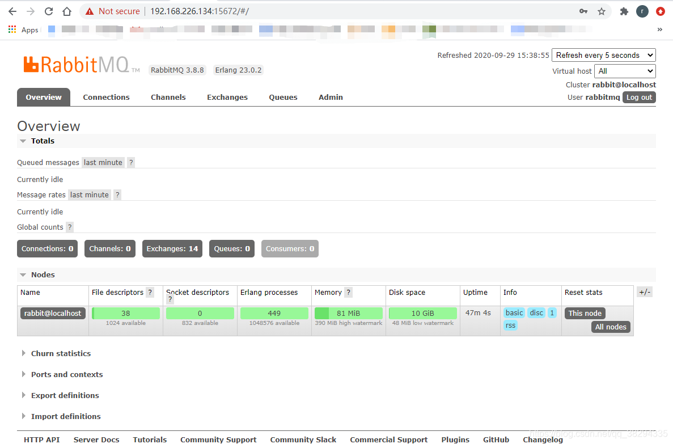This screenshot has height=444, width=673.
Task: Click the Connections: 0 count button
Action: point(47,248)
